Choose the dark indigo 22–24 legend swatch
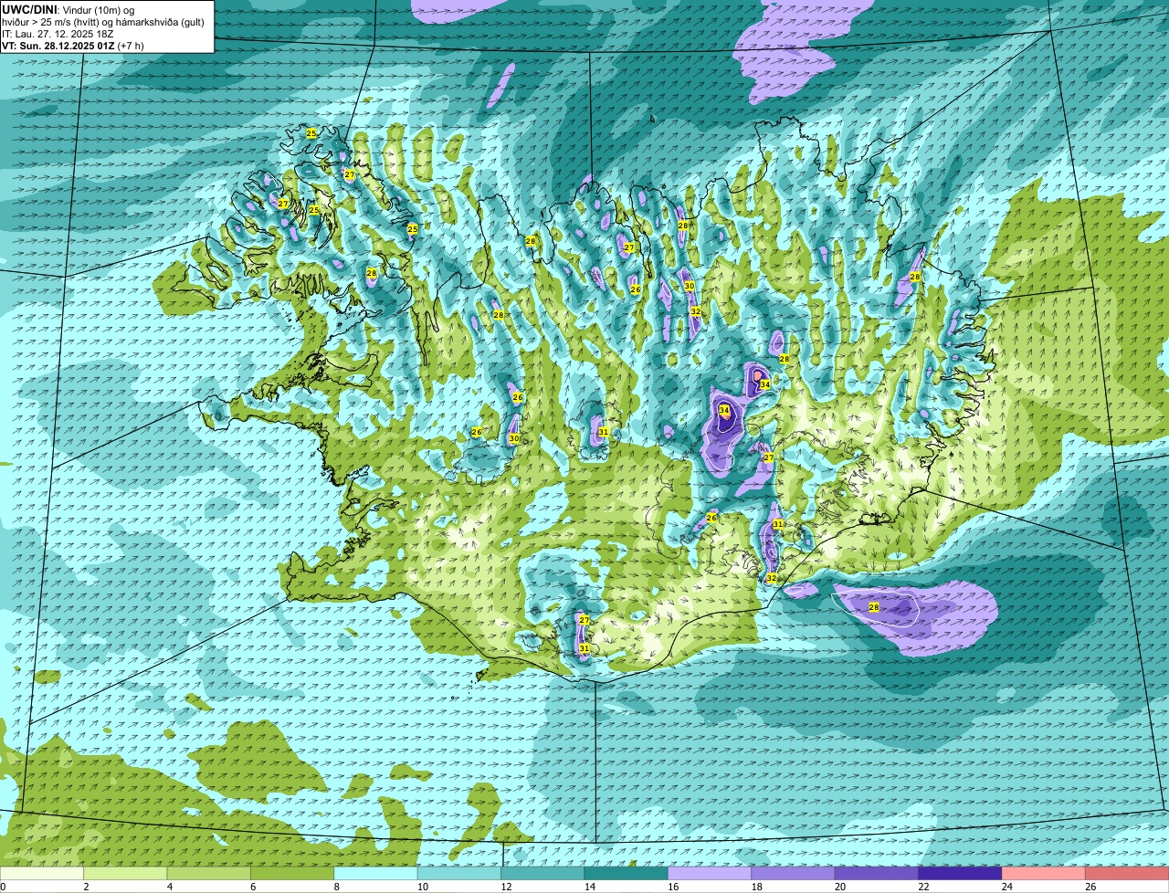 pyautogui.click(x=961, y=873)
